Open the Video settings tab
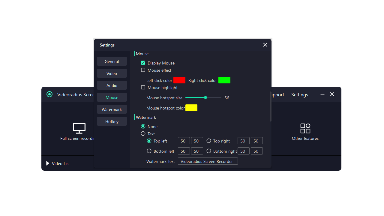Image resolution: width=384 pixels, height=216 pixels. pyautogui.click(x=112, y=73)
